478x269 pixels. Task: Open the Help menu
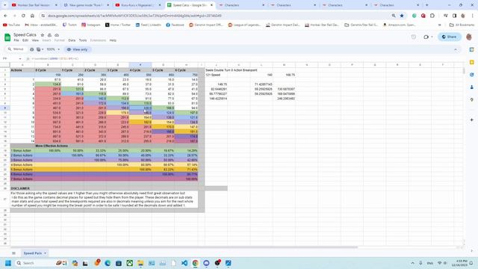(113, 40)
